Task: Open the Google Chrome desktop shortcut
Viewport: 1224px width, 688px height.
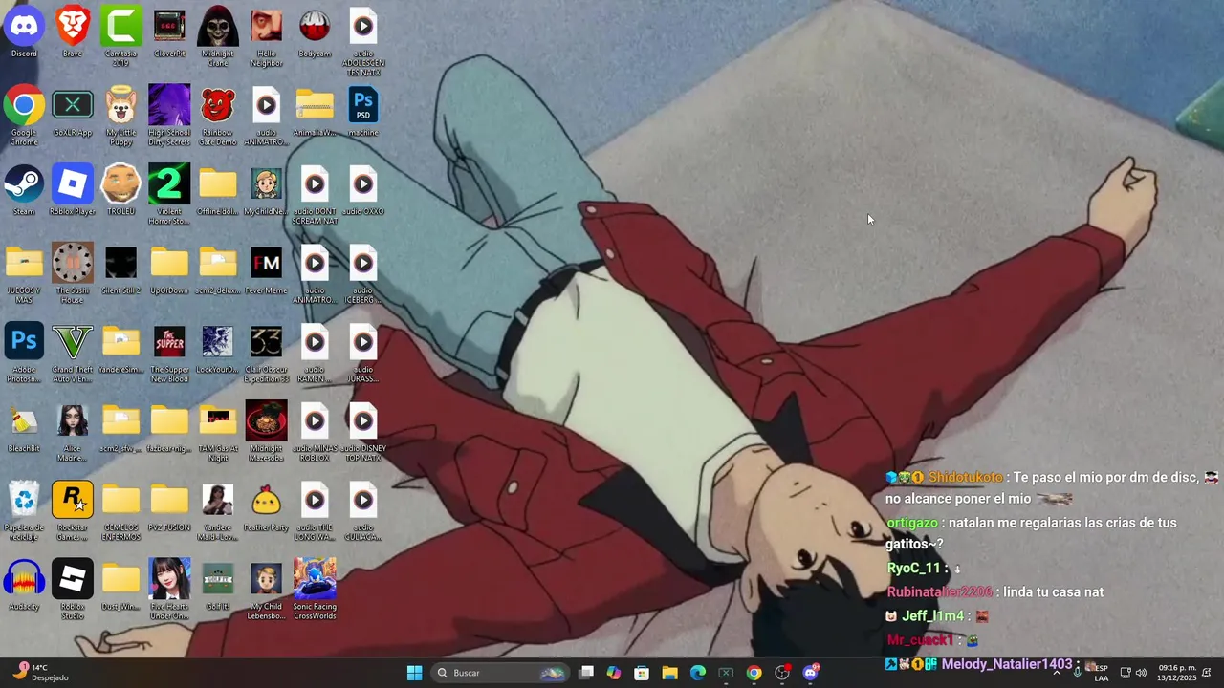Action: [x=24, y=116]
